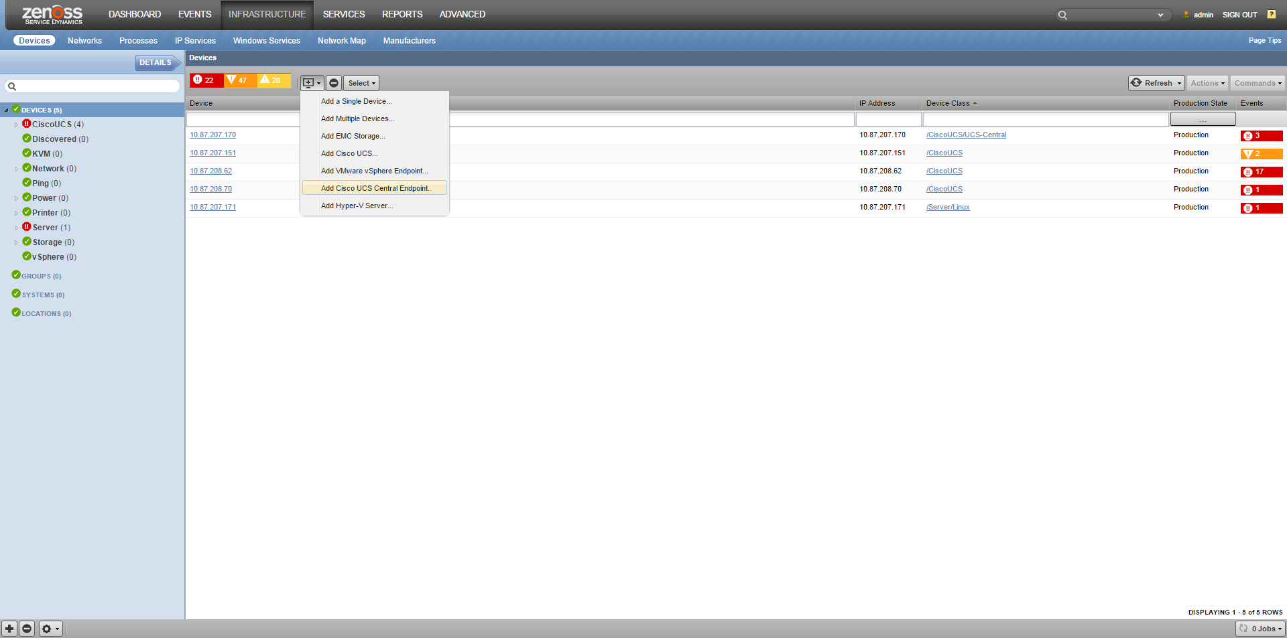Open the /Server/Linux class link
The width and height of the screenshot is (1287, 638).
(948, 207)
